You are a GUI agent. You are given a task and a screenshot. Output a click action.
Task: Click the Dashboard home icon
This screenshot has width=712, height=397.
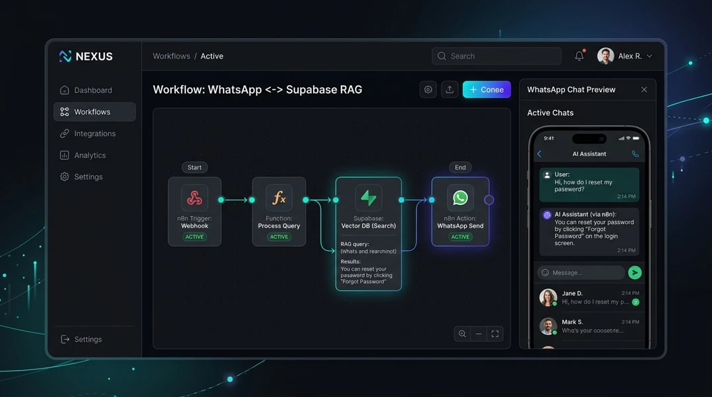(65, 90)
